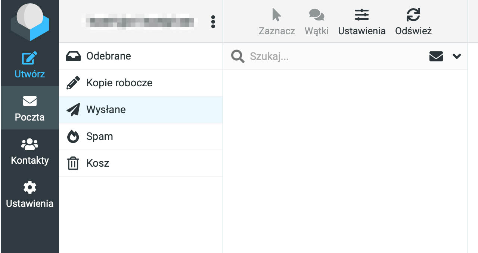Viewport: 478px width, 253px height.
Task: Open sidebar Ustawienia gear icon
Action: point(30,187)
